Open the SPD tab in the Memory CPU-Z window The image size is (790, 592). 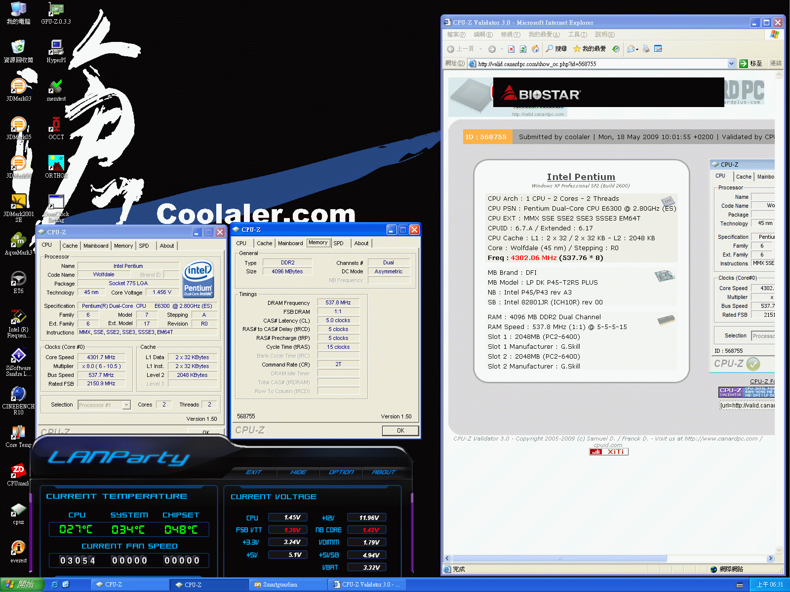338,243
